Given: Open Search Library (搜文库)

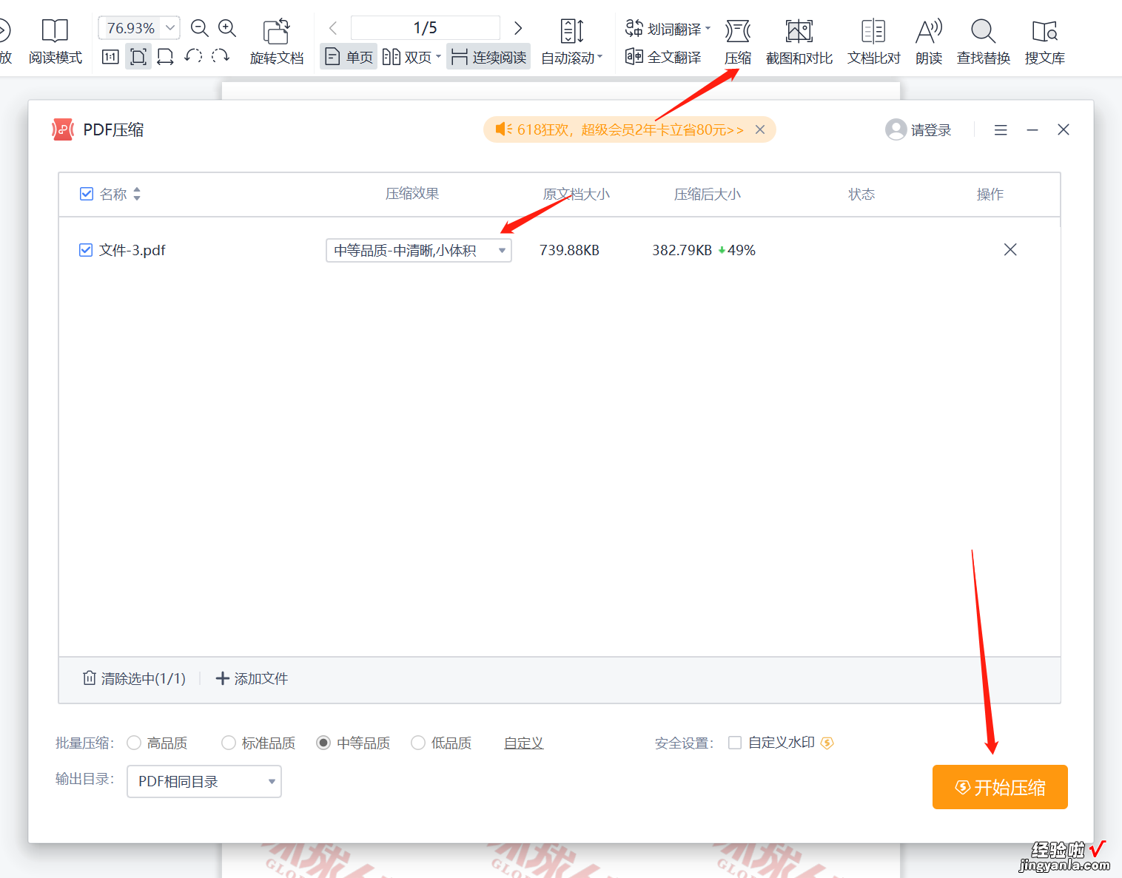Looking at the screenshot, I should click(x=1044, y=42).
